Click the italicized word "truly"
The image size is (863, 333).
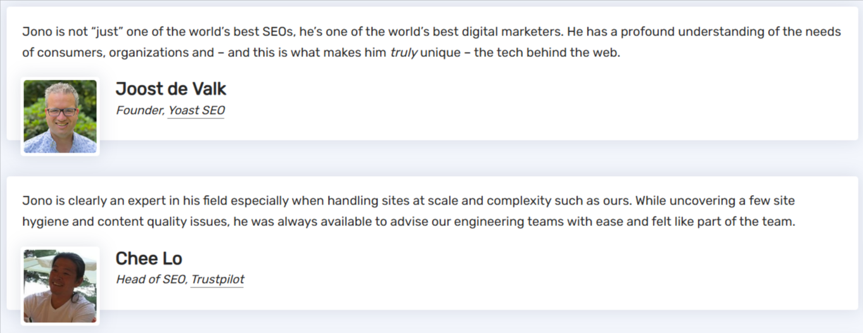click(403, 53)
